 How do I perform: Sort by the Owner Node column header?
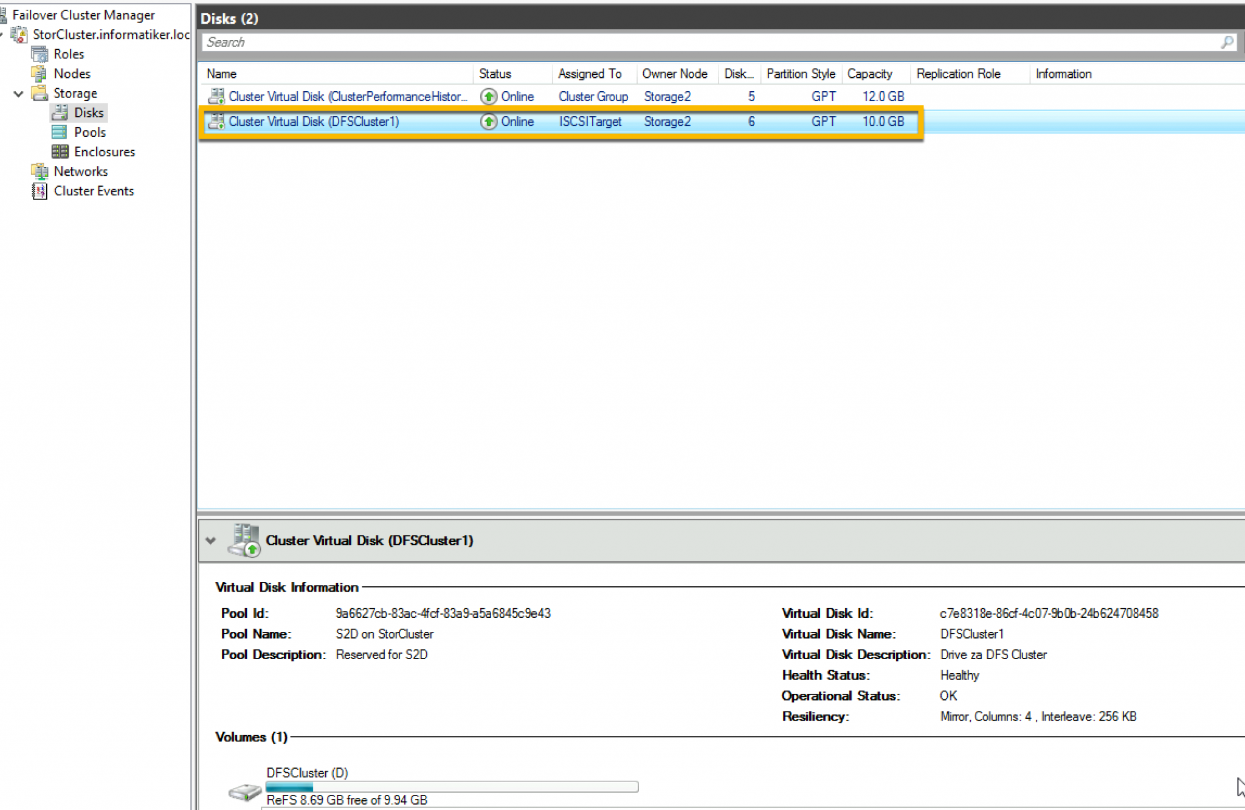coord(675,74)
